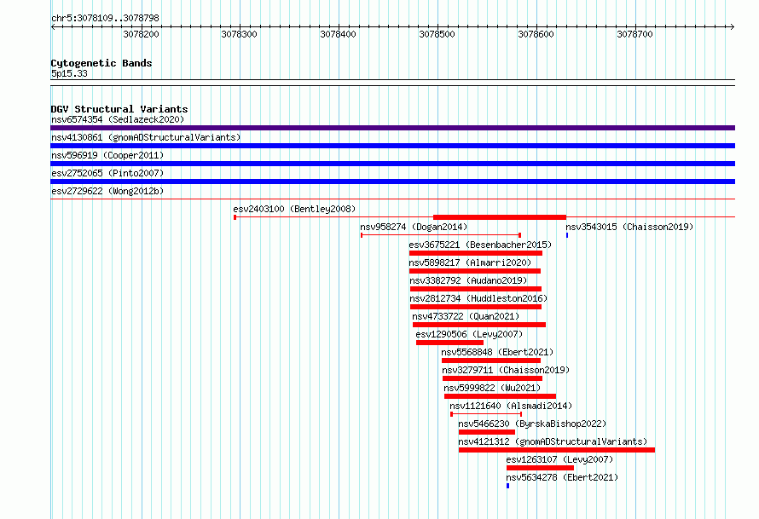
Task: Click the ruler's left arrowhead
Action: coord(53,27)
